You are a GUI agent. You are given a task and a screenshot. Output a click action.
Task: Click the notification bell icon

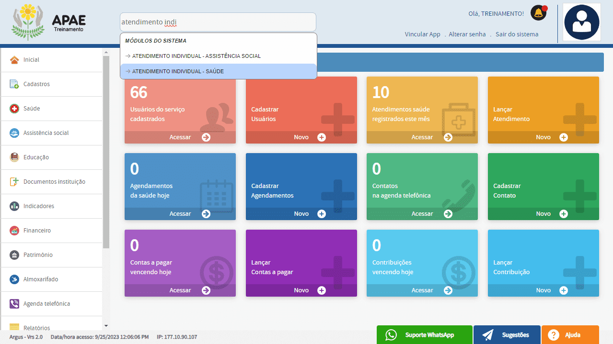click(x=538, y=13)
